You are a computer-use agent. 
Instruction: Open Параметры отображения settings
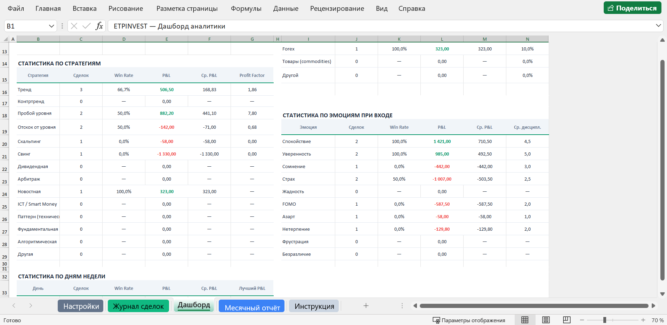tap(469, 320)
